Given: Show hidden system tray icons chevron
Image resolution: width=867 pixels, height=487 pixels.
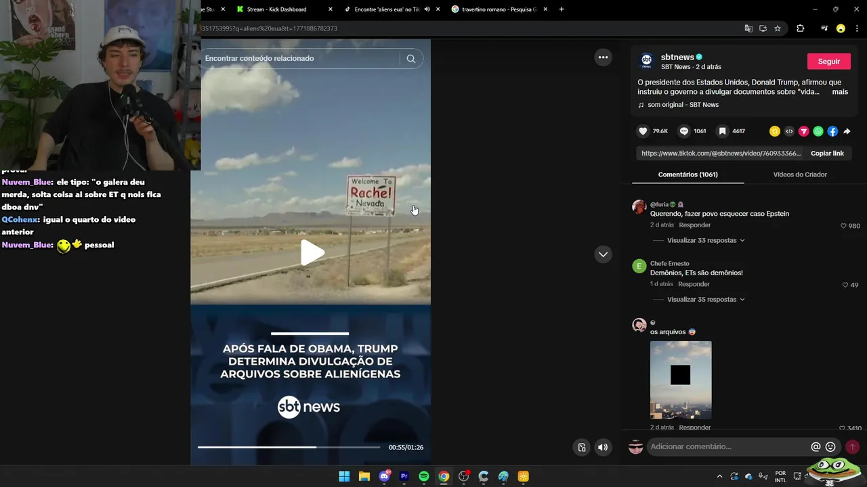Looking at the screenshot, I should 719,476.
